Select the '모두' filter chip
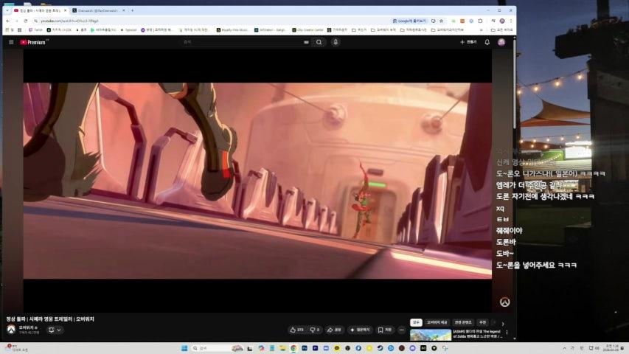This screenshot has width=629, height=354. [x=416, y=322]
